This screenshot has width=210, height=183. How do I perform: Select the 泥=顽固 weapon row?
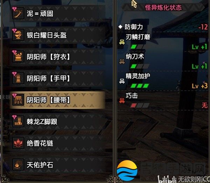point(58,13)
